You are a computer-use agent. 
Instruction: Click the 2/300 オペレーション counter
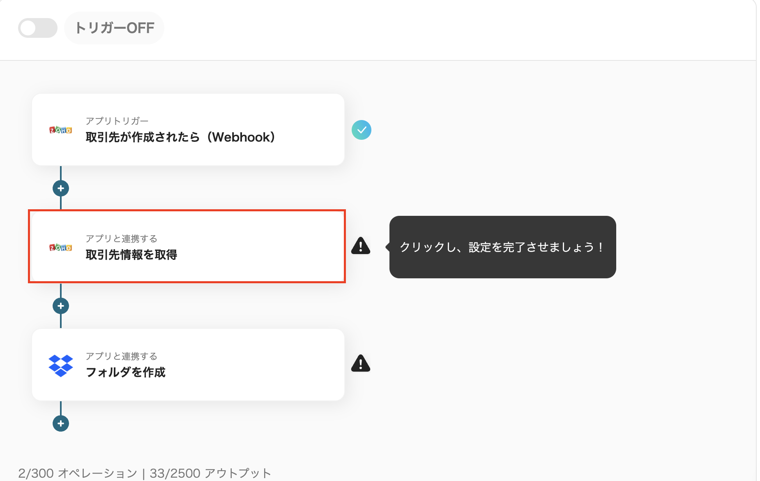78,472
